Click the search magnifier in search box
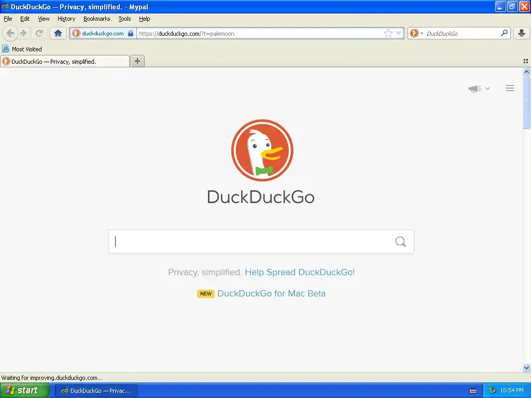Viewport: 531px width, 398px height. point(401,241)
